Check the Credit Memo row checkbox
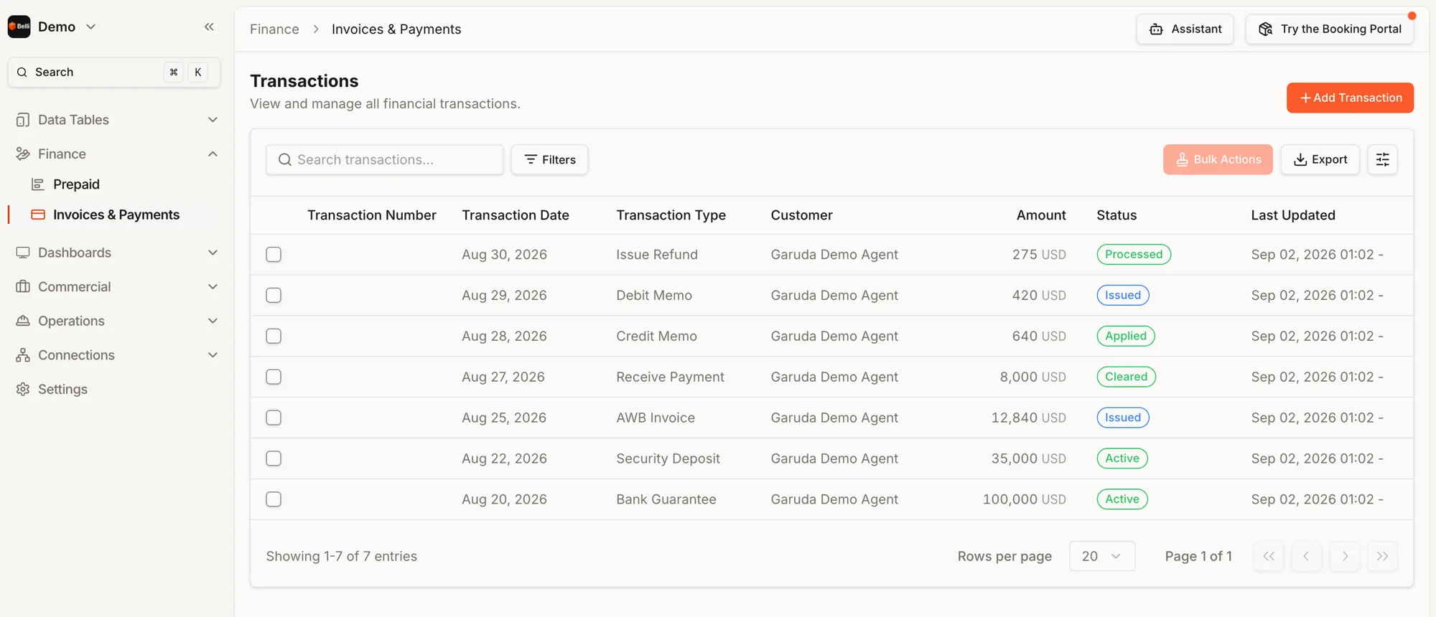This screenshot has height=617, width=1436. 274,336
